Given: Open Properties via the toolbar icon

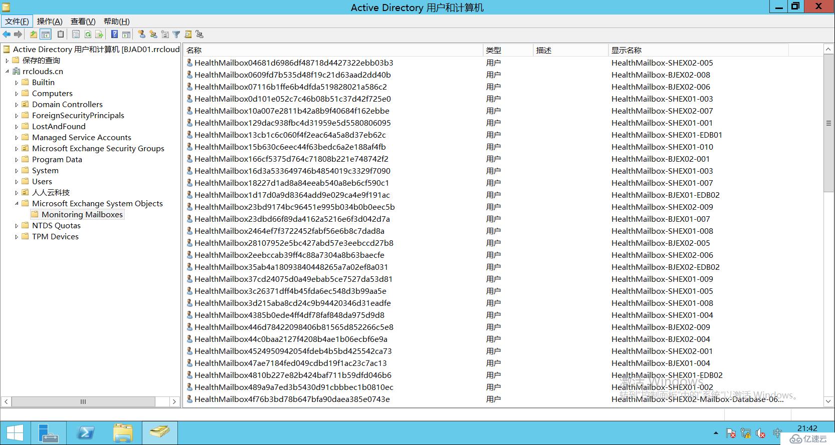Looking at the screenshot, I should 76,35.
